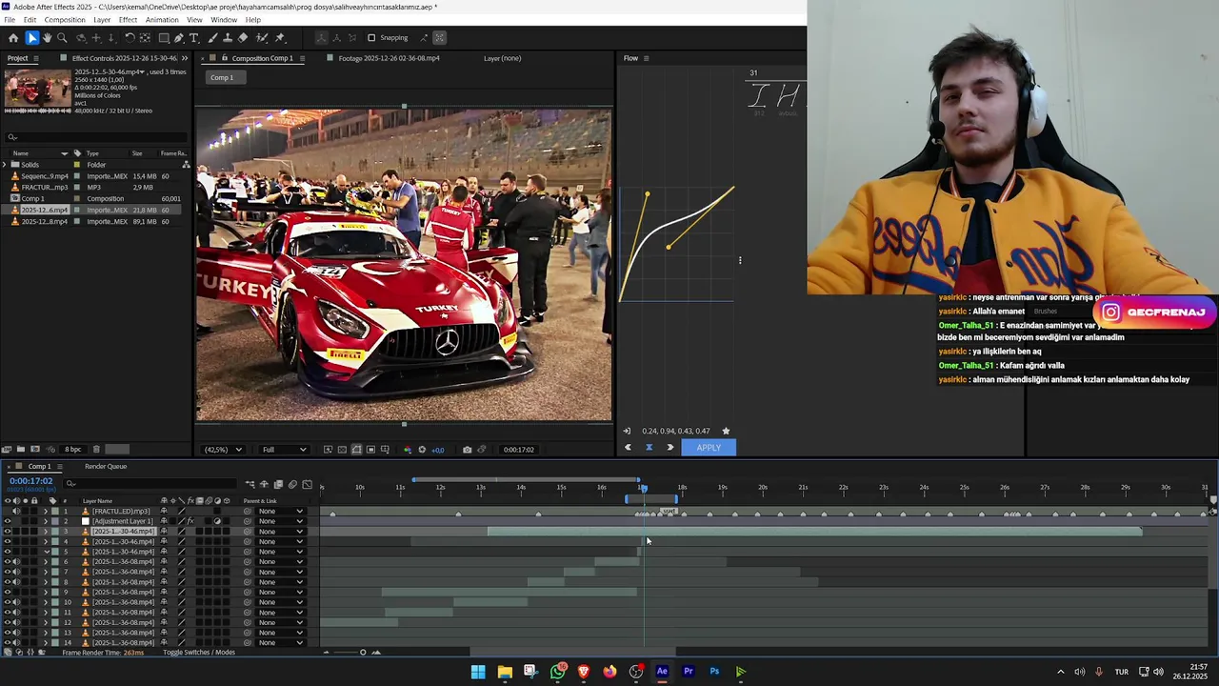Open the Parent dropdown for layer 1
This screenshot has height=686, width=1219.
pyautogui.click(x=281, y=511)
